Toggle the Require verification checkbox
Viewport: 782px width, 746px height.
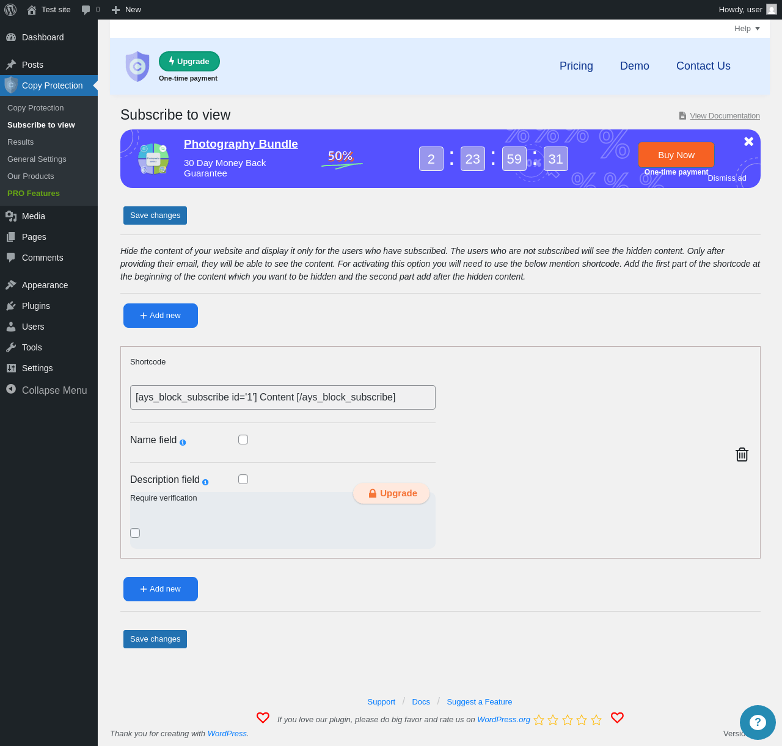(x=135, y=533)
